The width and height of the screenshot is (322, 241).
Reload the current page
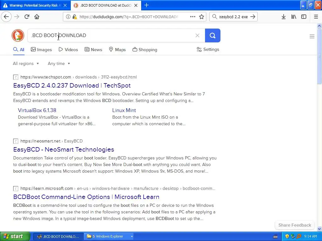point(27,17)
